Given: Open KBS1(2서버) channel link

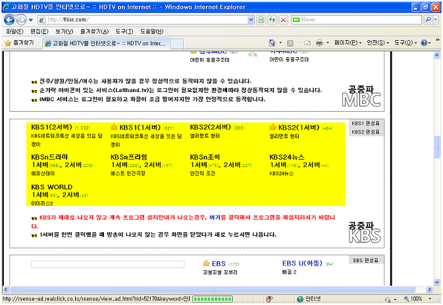Looking at the screenshot, I should (x=52, y=128).
